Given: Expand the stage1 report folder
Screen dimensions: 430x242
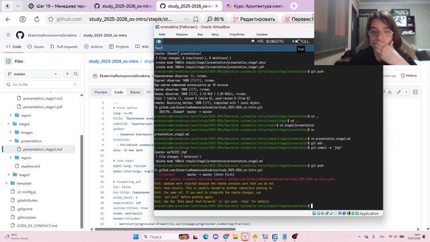Looking at the screenshot, I should coord(11,115).
